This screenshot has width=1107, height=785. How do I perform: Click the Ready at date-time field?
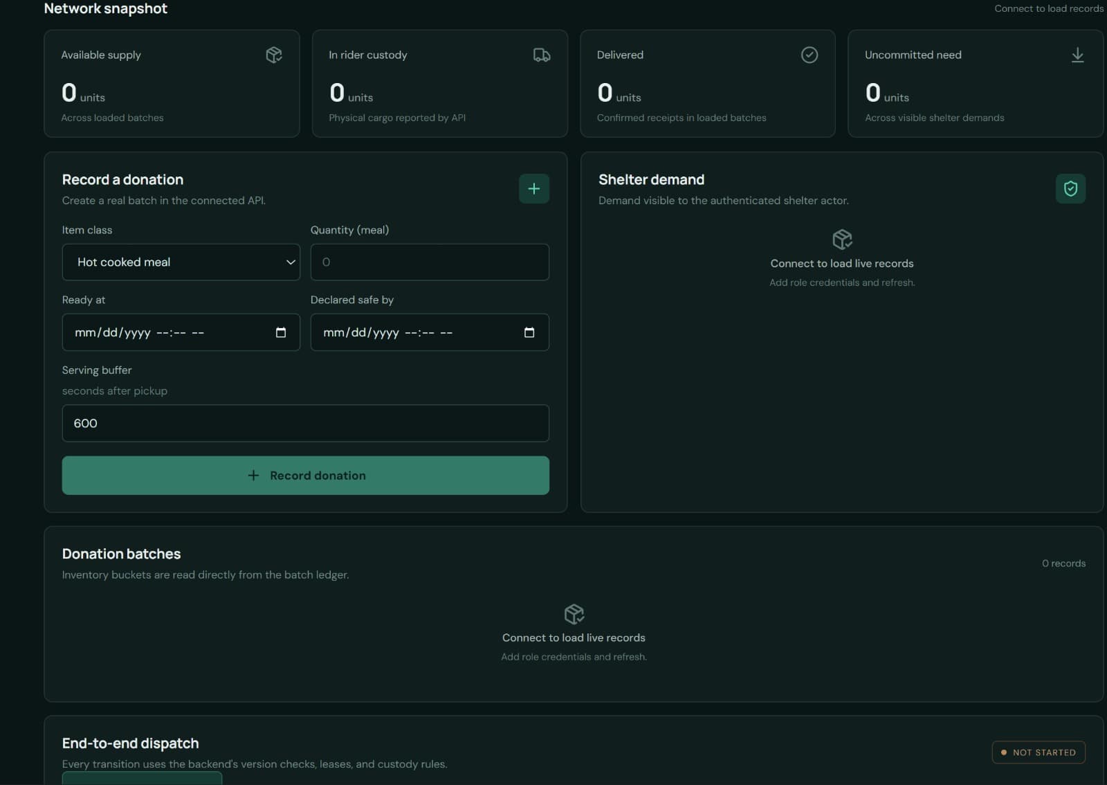181,332
